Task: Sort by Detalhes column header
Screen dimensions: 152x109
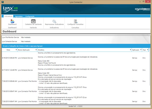Action: [x=41, y=50]
